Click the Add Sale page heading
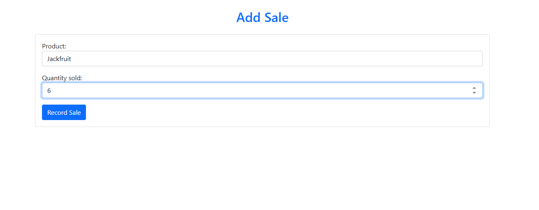Screen dimensions: 539x210 [x=262, y=17]
